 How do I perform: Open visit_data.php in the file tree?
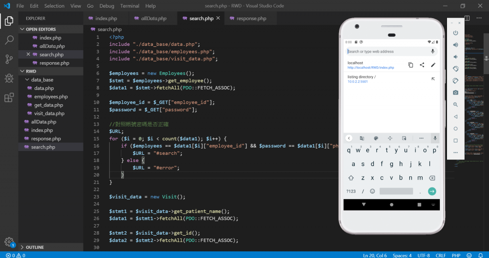click(49, 113)
